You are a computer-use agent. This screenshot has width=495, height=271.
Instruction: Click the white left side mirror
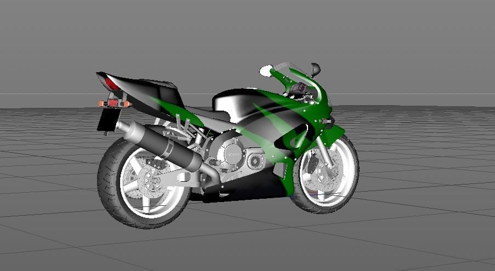266,71
